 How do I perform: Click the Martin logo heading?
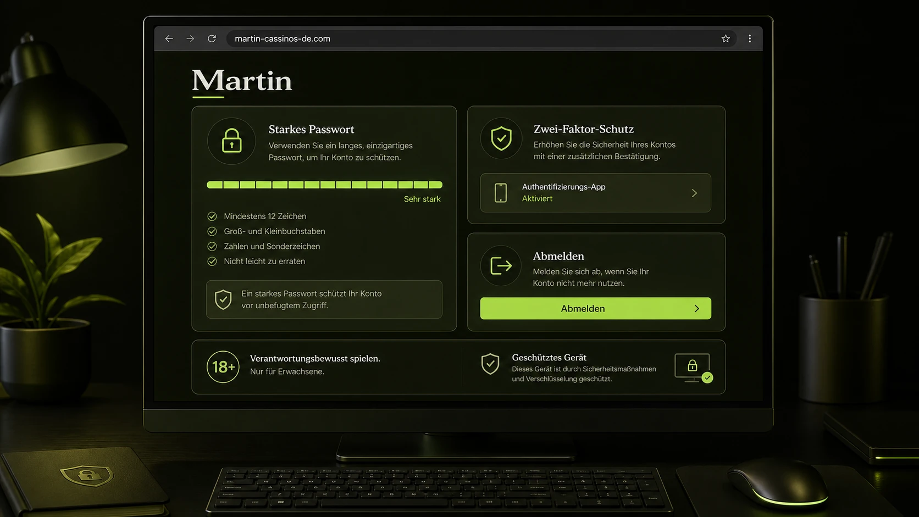242,81
